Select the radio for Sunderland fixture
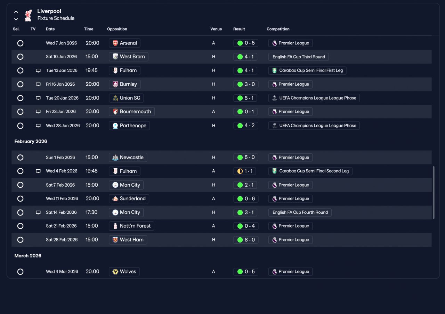445x314 pixels. click(20, 199)
